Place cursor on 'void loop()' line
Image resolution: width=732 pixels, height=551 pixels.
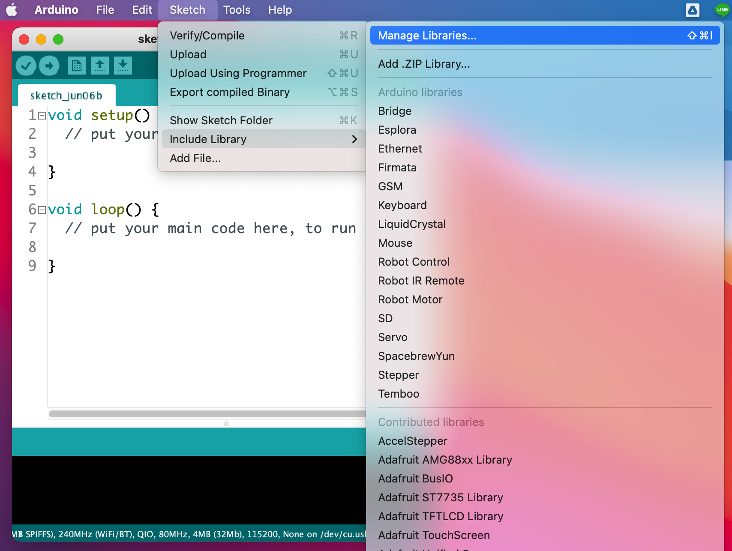tap(103, 210)
